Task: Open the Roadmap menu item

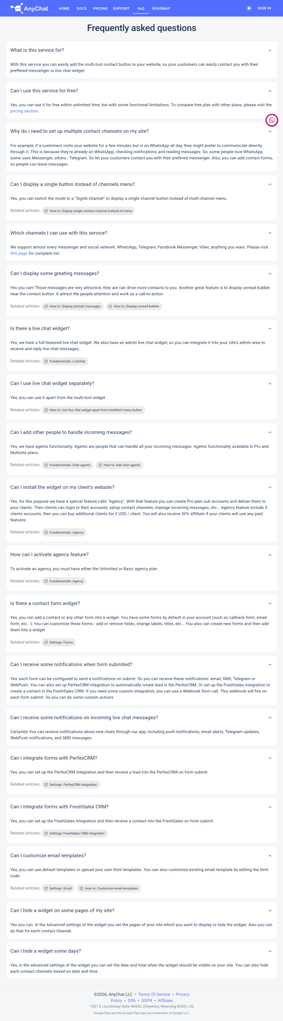Action: pos(161,8)
